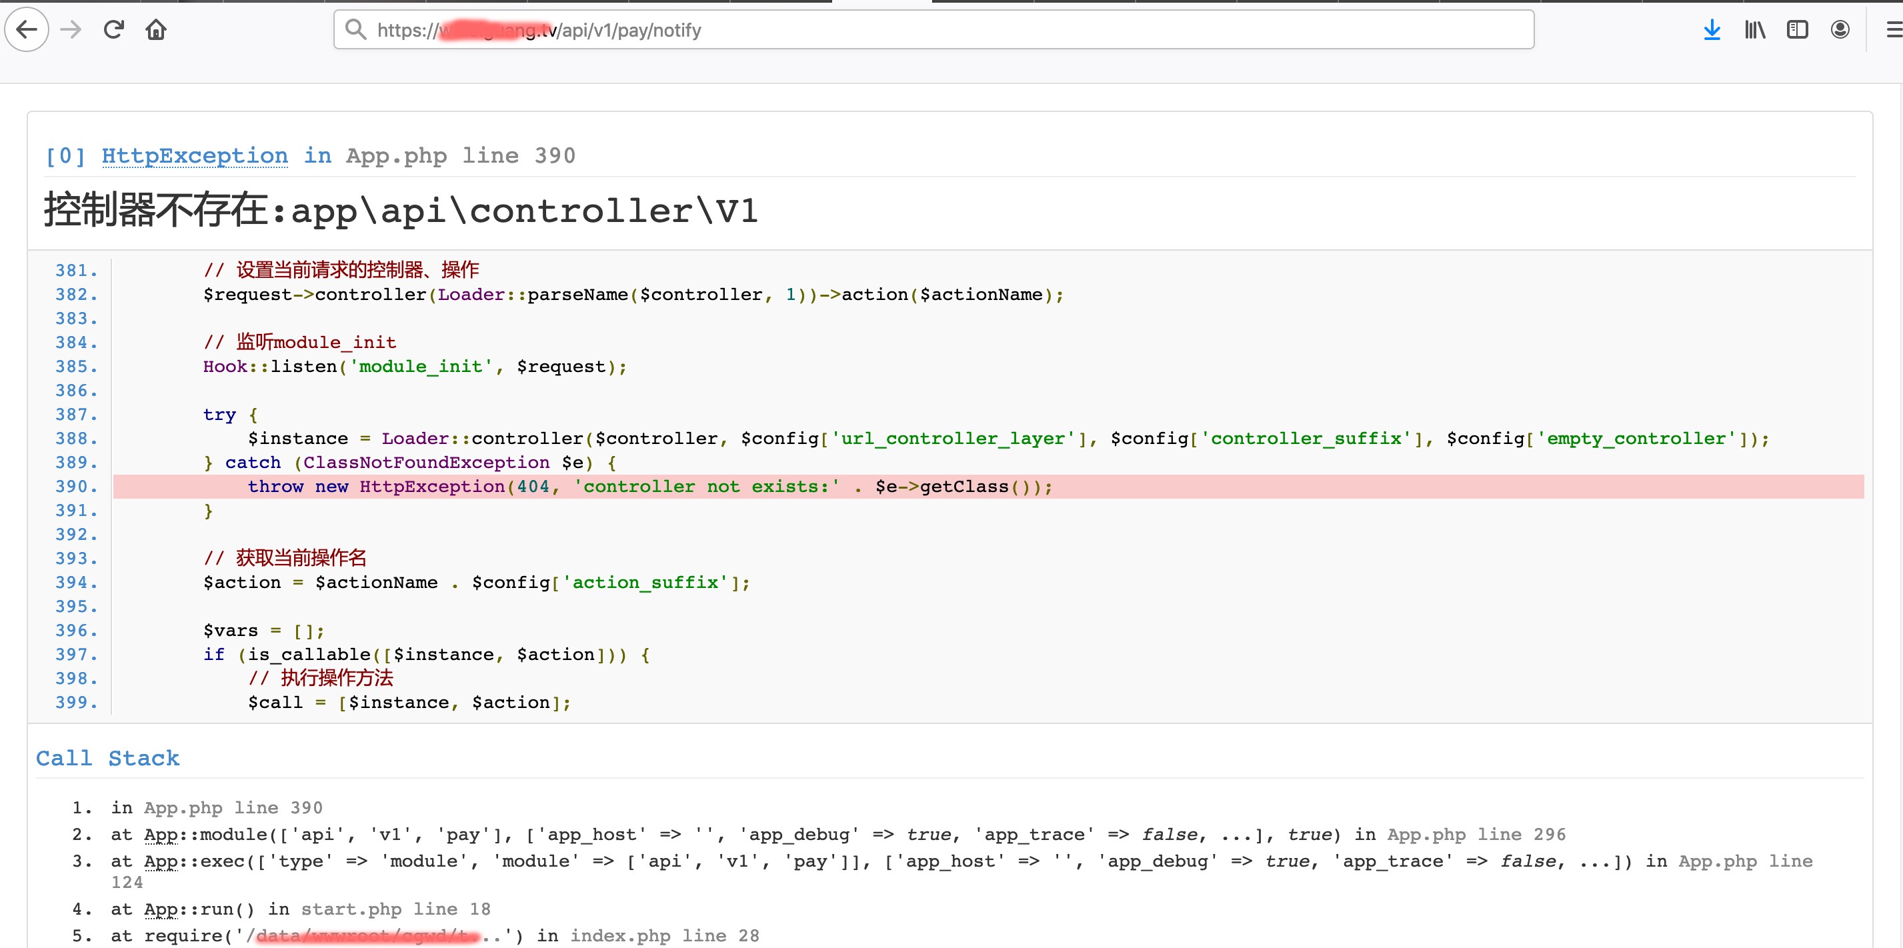Click the try { line 387

[x=231, y=415]
